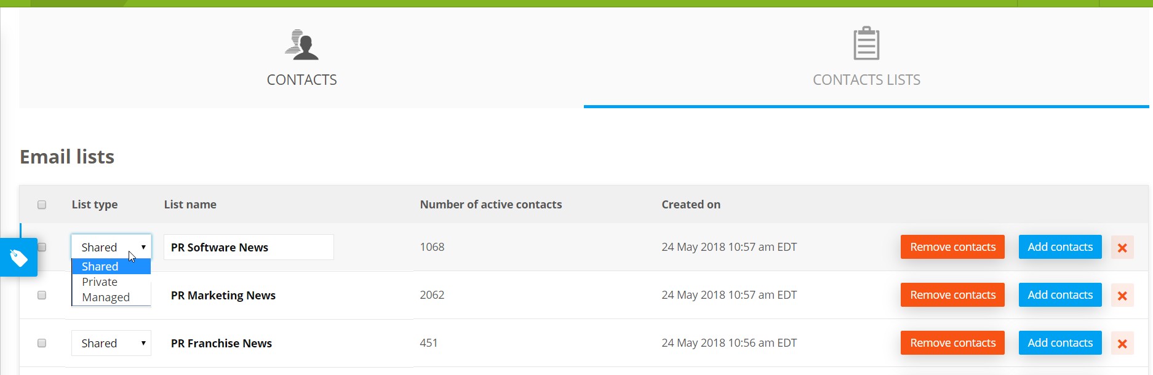Viewport: 1153px width, 375px height.
Task: Click the Contacts Lists clipboard icon
Action: tap(866, 43)
